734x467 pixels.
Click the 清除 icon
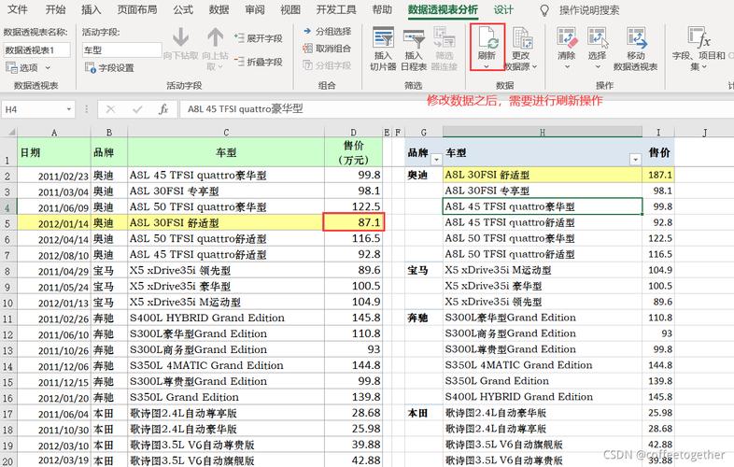pos(567,38)
